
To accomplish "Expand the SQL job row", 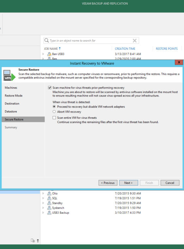I will tap(43, 198).
